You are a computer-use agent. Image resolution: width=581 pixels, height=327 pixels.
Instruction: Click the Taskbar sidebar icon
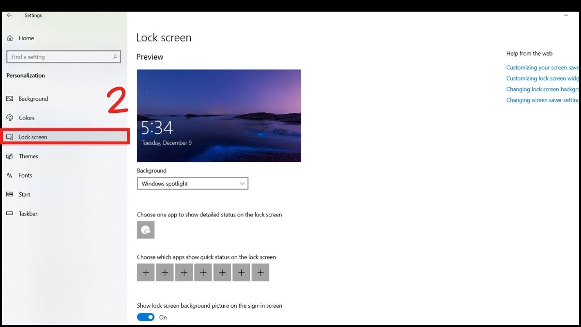pos(9,213)
